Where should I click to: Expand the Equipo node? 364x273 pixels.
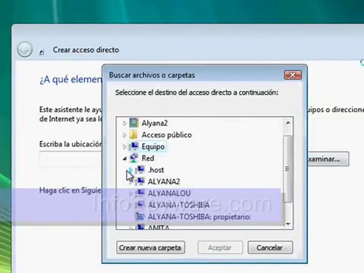(x=124, y=146)
